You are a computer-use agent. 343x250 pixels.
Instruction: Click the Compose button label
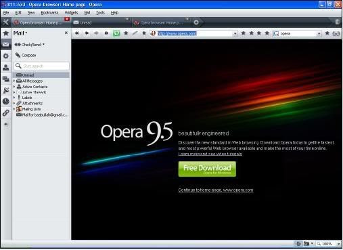(x=28, y=55)
